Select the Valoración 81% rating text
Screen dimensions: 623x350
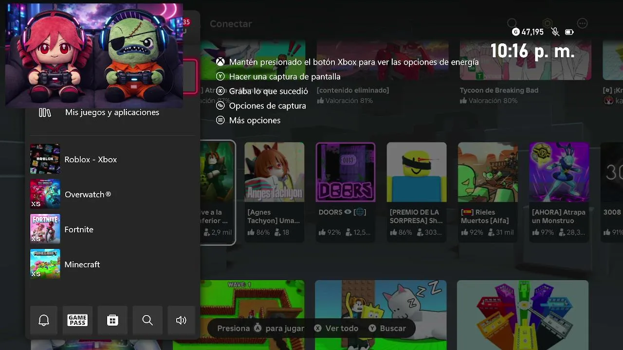[345, 101]
